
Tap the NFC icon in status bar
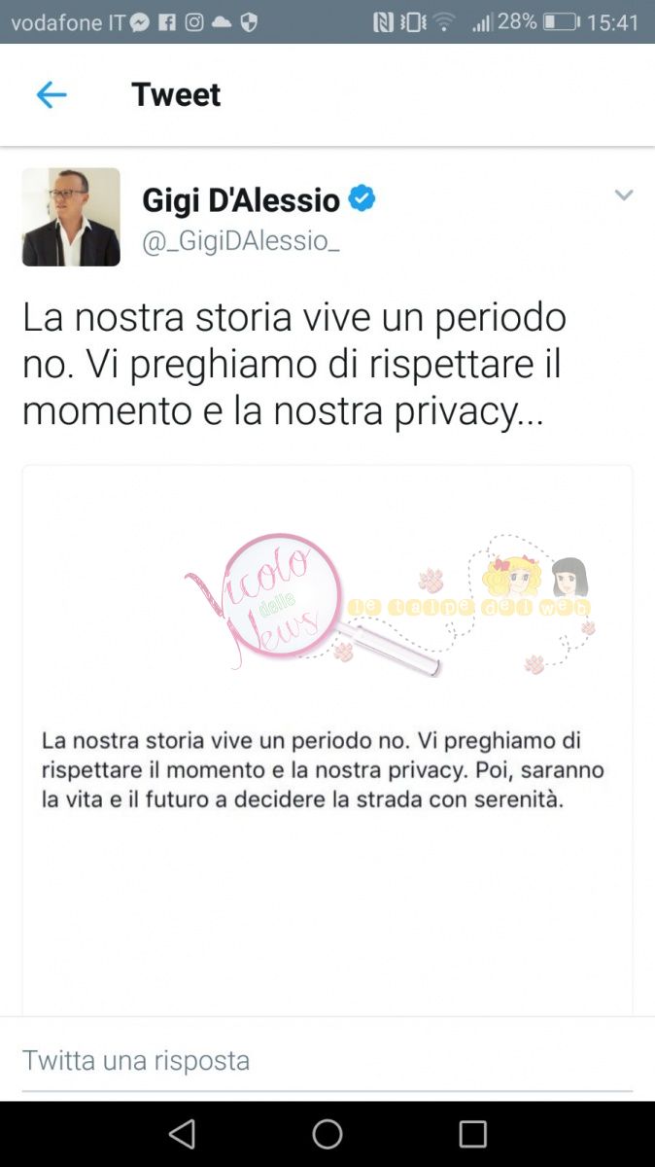pos(383,21)
